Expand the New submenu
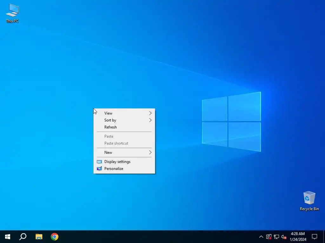This screenshot has width=325, height=243. [x=124, y=153]
